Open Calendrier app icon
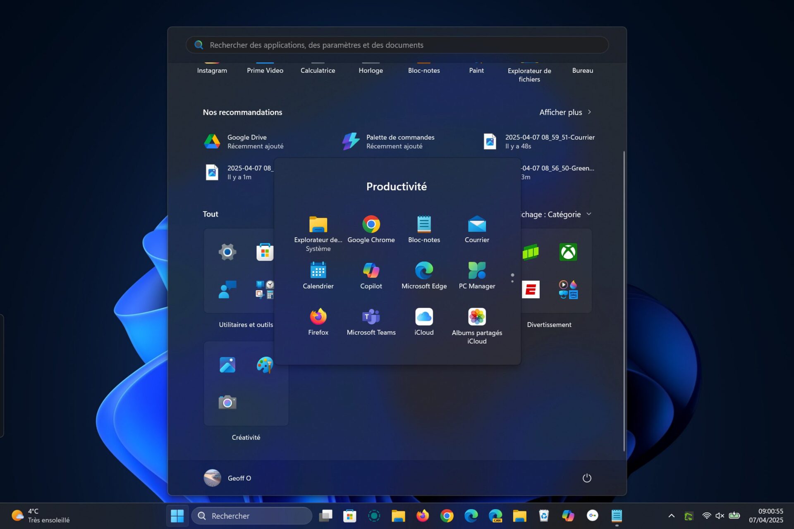 [318, 271]
